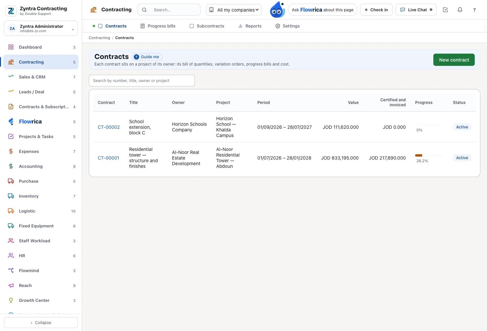
Task: Open the Dashboard sidebar icon
Action: coord(11,47)
